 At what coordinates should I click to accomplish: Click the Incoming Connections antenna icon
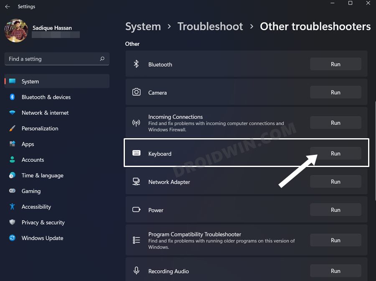coord(136,122)
